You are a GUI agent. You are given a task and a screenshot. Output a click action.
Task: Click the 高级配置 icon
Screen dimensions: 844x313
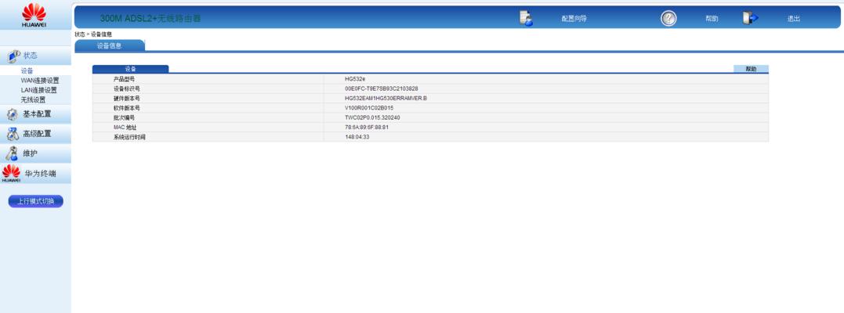pyautogui.click(x=13, y=133)
